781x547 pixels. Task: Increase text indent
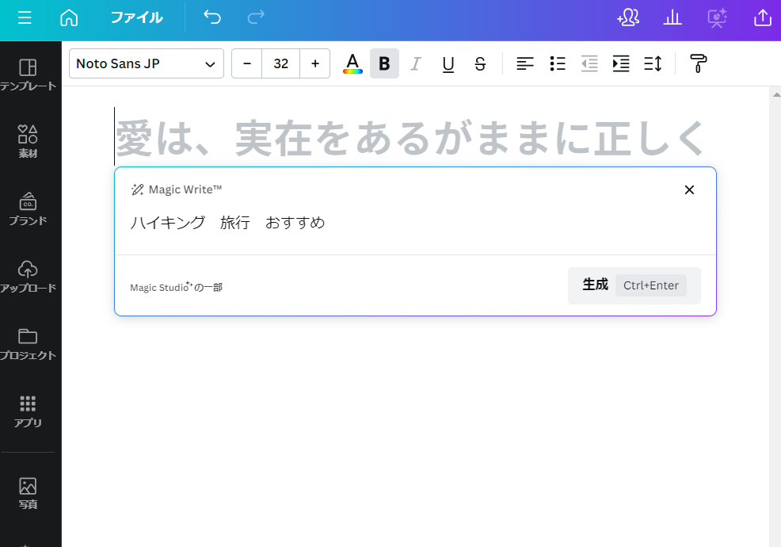click(x=621, y=63)
